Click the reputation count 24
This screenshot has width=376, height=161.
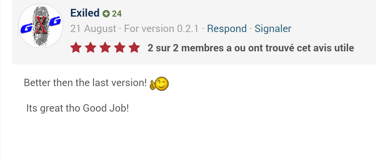pyautogui.click(x=117, y=14)
